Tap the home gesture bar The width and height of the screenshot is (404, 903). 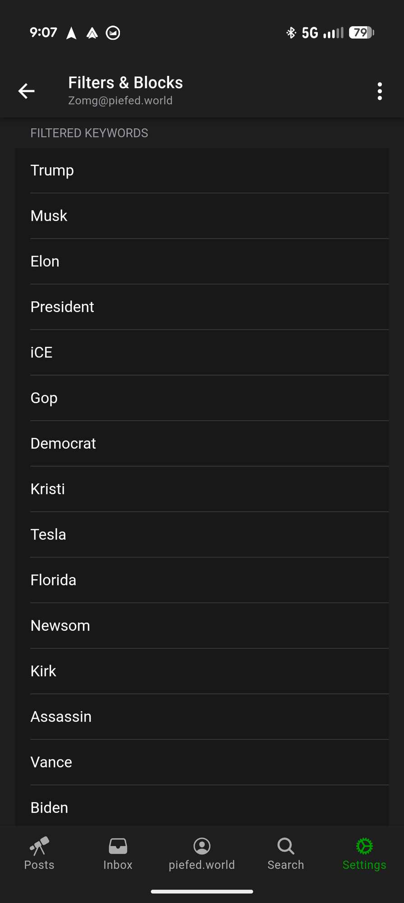(x=202, y=892)
